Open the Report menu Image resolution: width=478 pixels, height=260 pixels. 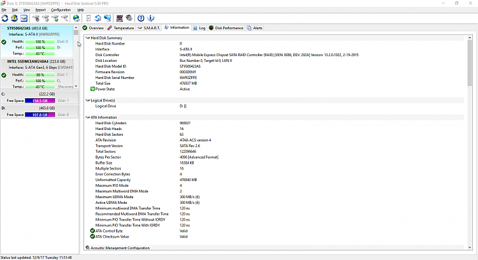(40, 10)
